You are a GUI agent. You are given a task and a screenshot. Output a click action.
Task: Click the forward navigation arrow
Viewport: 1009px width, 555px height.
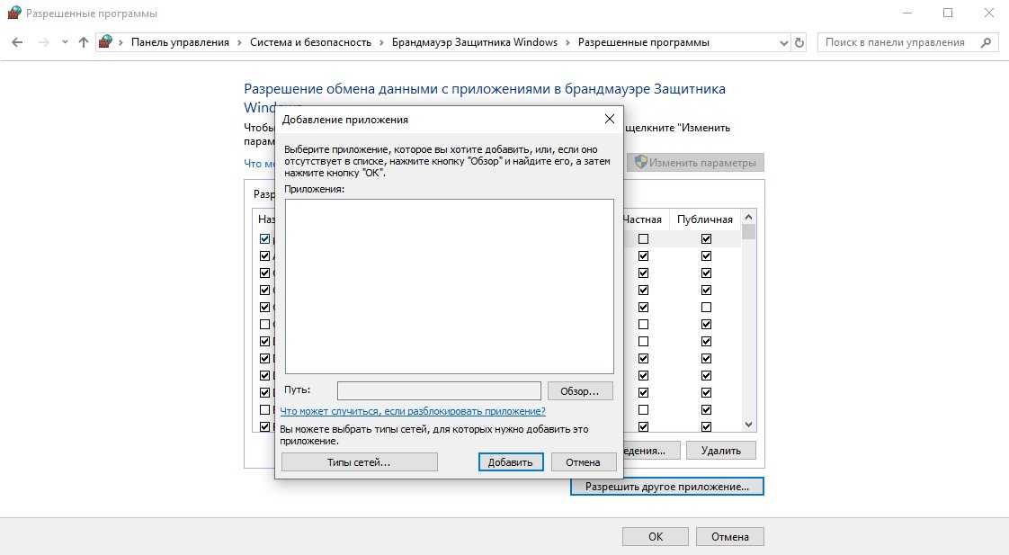[x=44, y=42]
